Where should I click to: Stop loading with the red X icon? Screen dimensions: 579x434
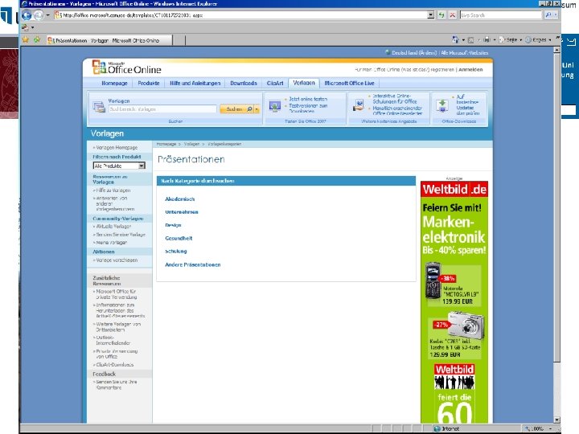pos(452,15)
